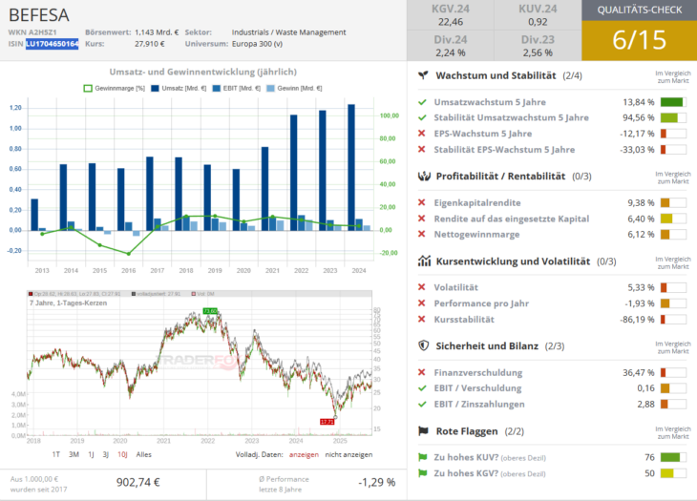Screen dimensions: 697x501
Task: Click the Div.24 2,24 % tile
Action: [451, 46]
